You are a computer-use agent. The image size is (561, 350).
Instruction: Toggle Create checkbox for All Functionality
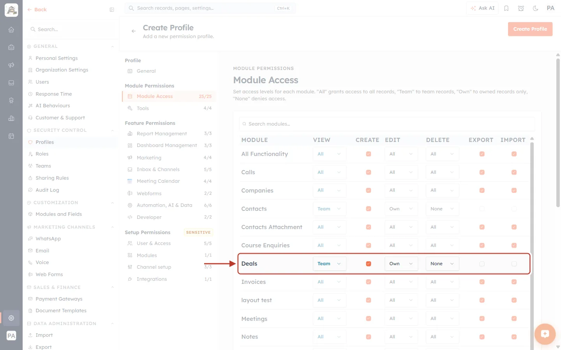click(x=369, y=154)
